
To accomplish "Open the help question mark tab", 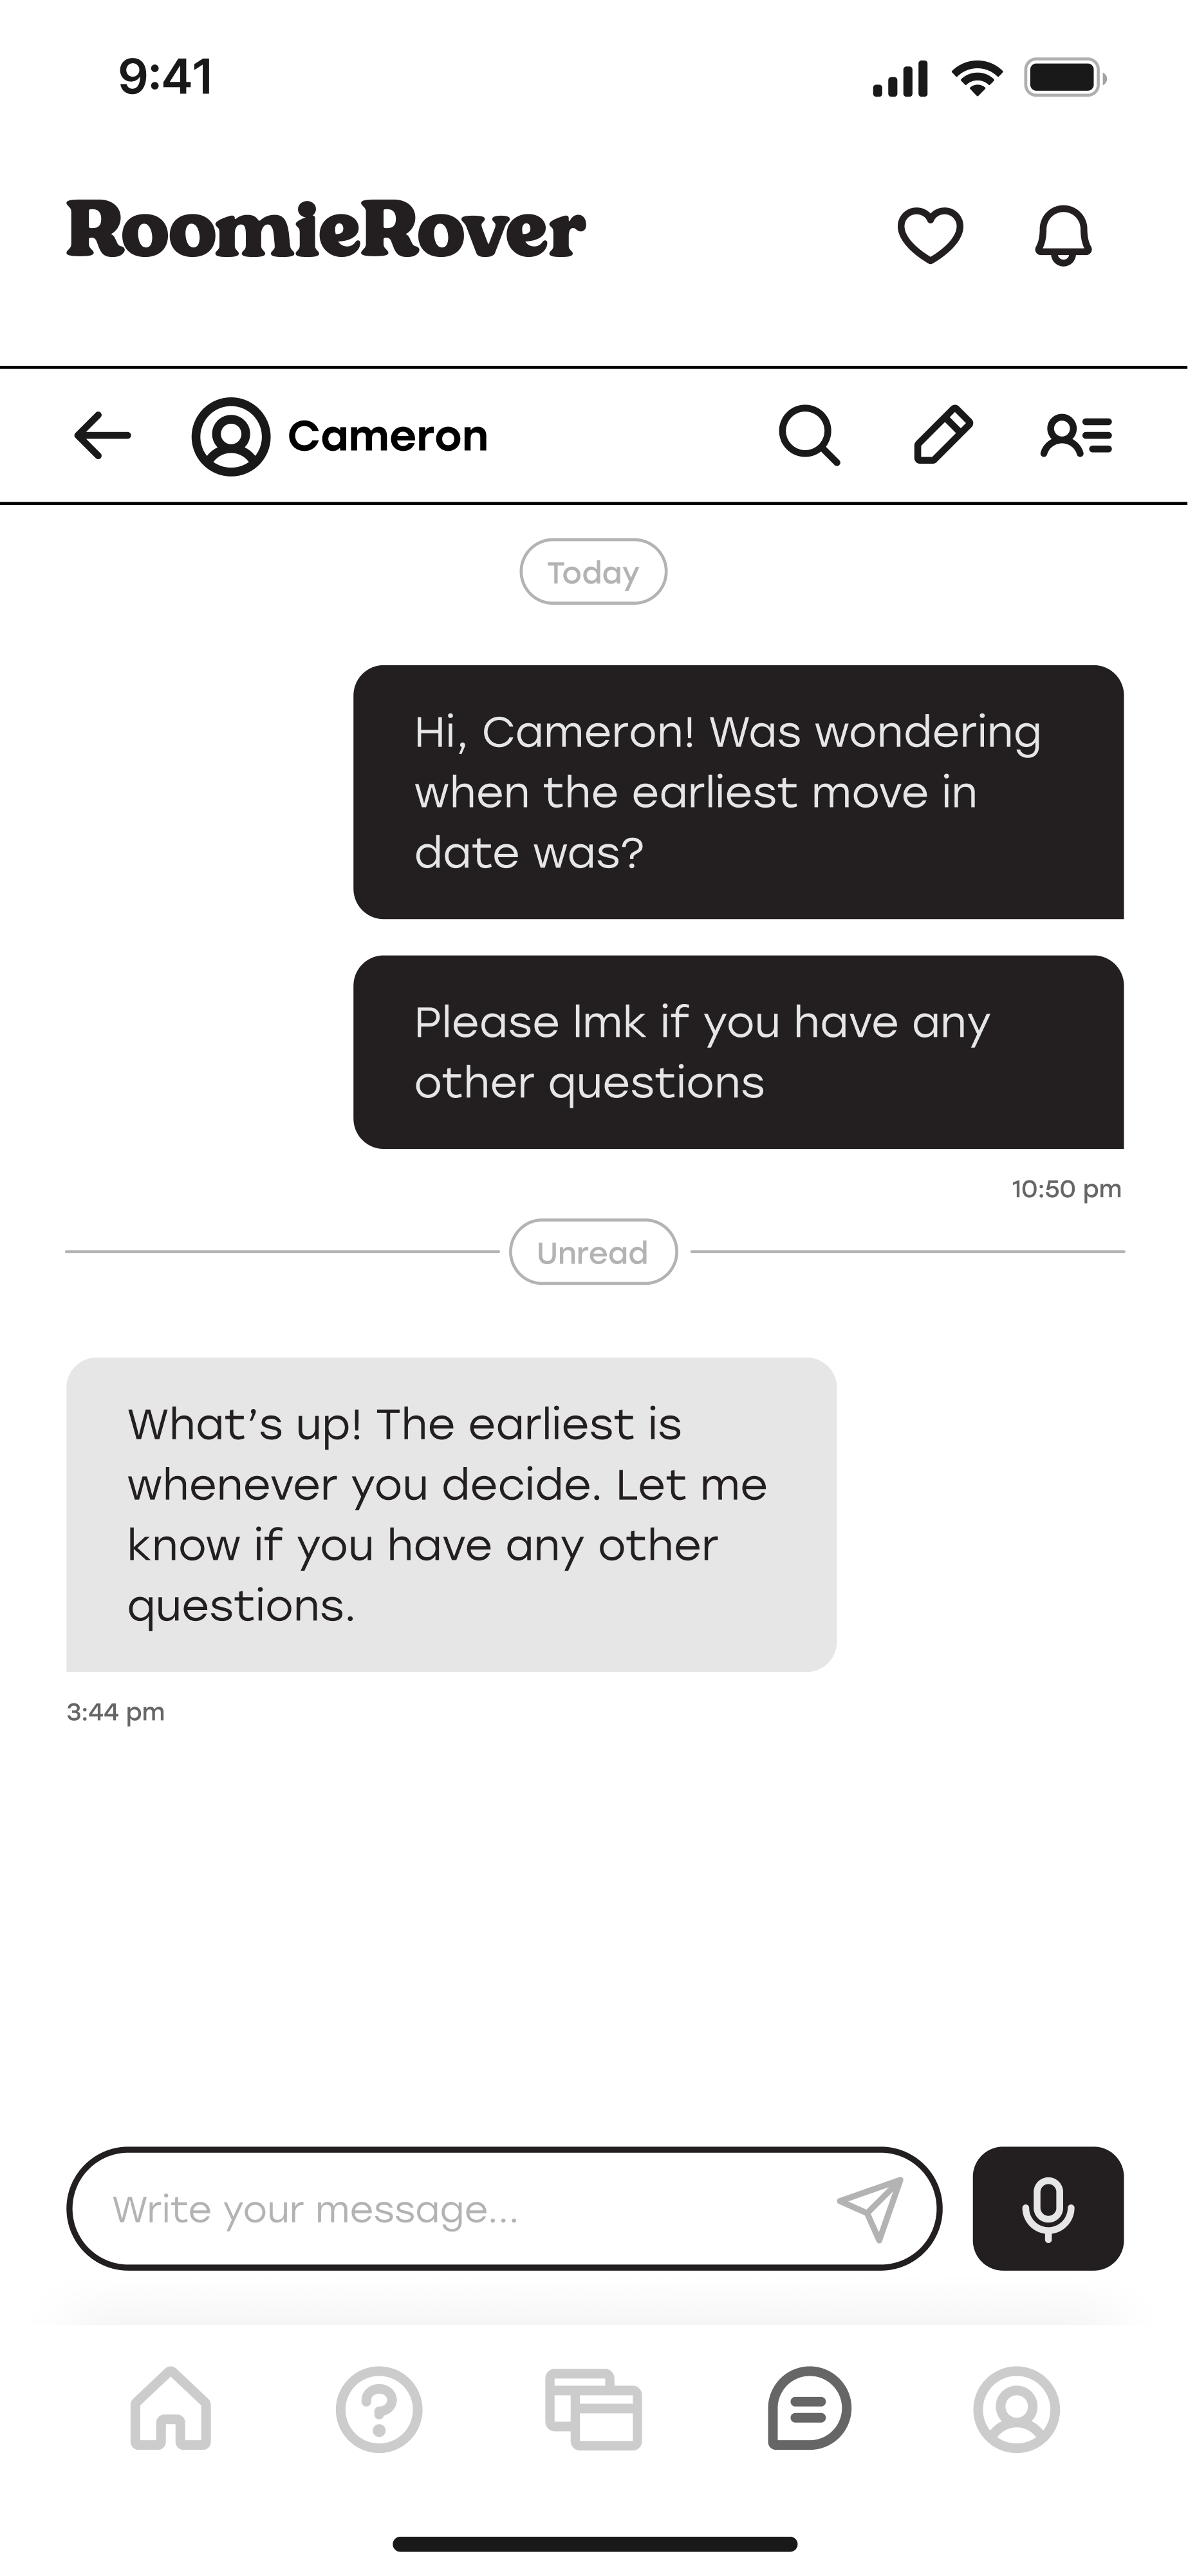I will pyautogui.click(x=378, y=2408).
